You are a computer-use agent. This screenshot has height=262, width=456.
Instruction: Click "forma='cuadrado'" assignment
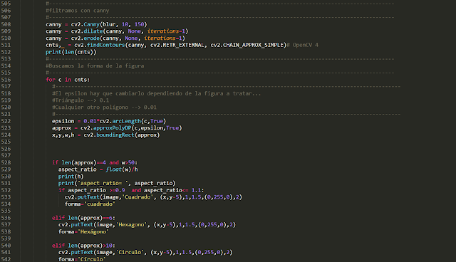coord(90,204)
